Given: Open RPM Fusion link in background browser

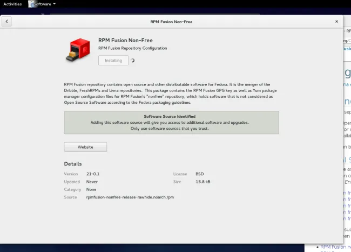Looking at the screenshot, I should [335, 247].
